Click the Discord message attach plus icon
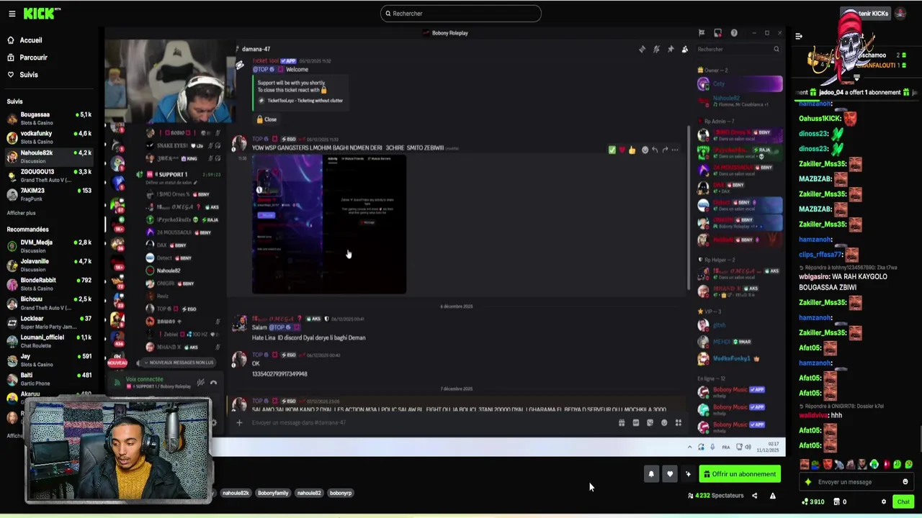 (x=239, y=423)
